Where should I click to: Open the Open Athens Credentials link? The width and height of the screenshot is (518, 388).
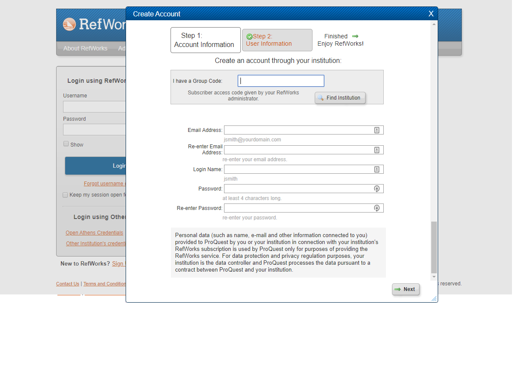[x=94, y=233]
